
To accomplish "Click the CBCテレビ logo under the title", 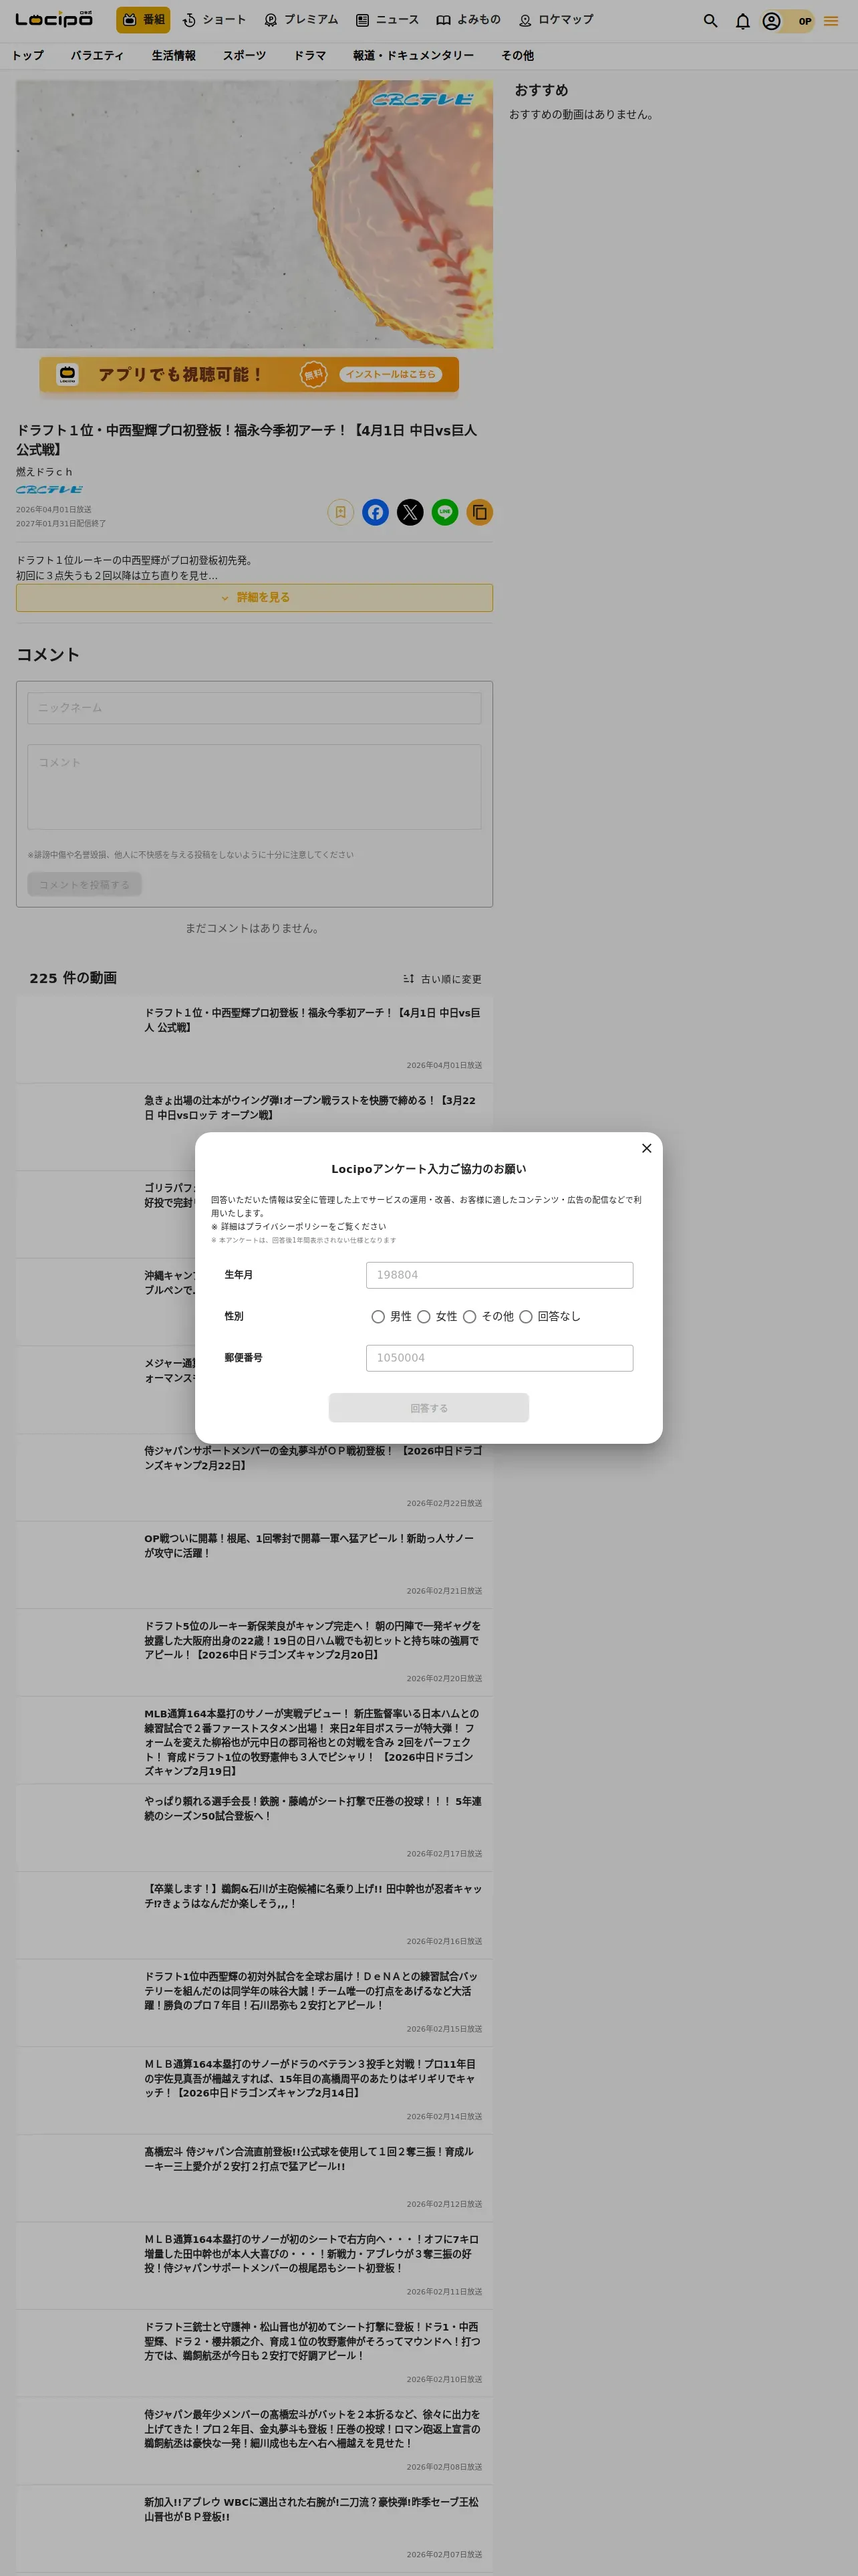I will (50, 490).
